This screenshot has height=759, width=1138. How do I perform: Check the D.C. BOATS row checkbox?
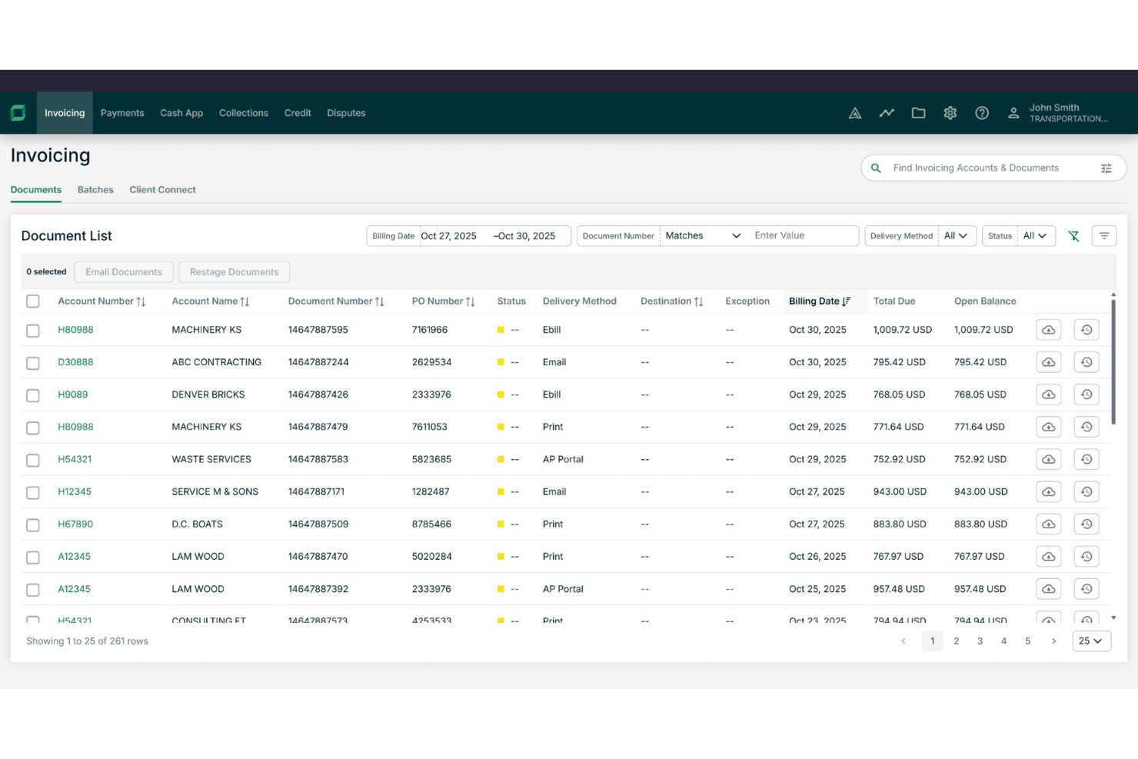[x=33, y=524]
